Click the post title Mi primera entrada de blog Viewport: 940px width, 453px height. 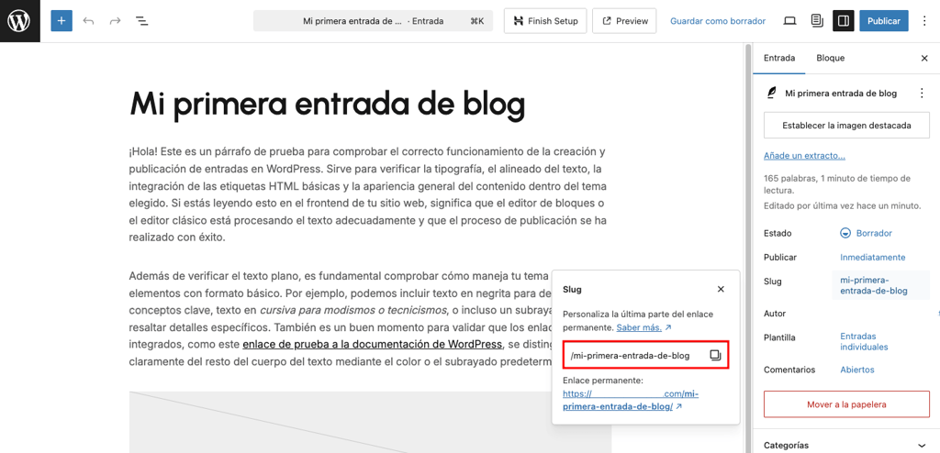[x=328, y=104]
